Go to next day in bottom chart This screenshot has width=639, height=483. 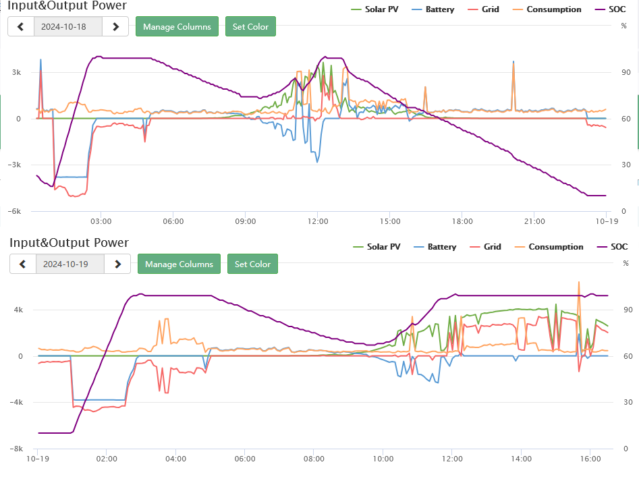tap(117, 264)
